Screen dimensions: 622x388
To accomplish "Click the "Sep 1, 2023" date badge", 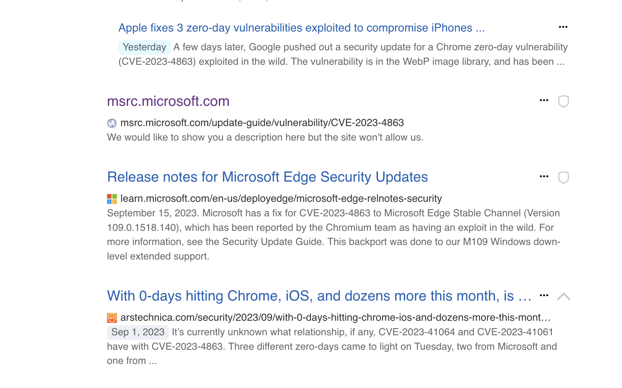I will pos(138,332).
